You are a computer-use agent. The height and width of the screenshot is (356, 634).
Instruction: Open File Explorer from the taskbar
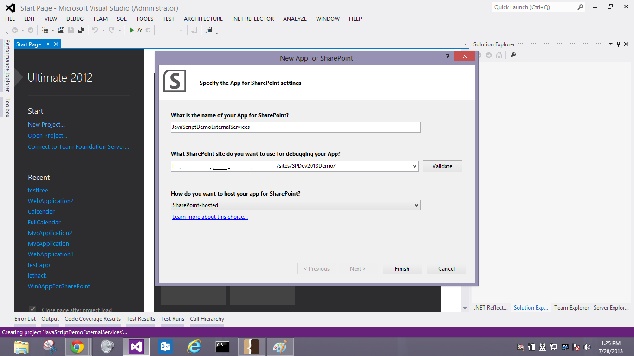[x=21, y=347]
